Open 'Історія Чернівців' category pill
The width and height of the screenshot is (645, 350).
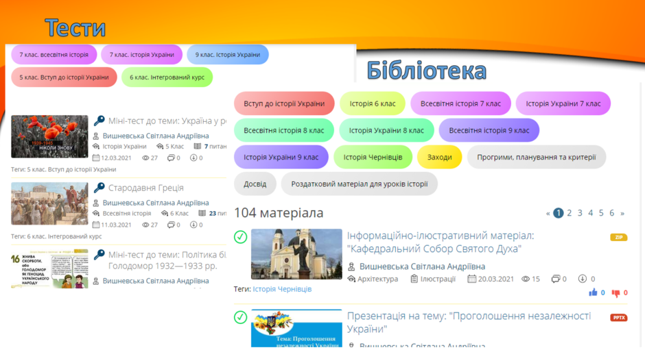(x=373, y=157)
